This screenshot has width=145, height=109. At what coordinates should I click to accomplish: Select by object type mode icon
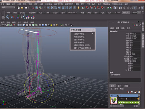[37, 8]
